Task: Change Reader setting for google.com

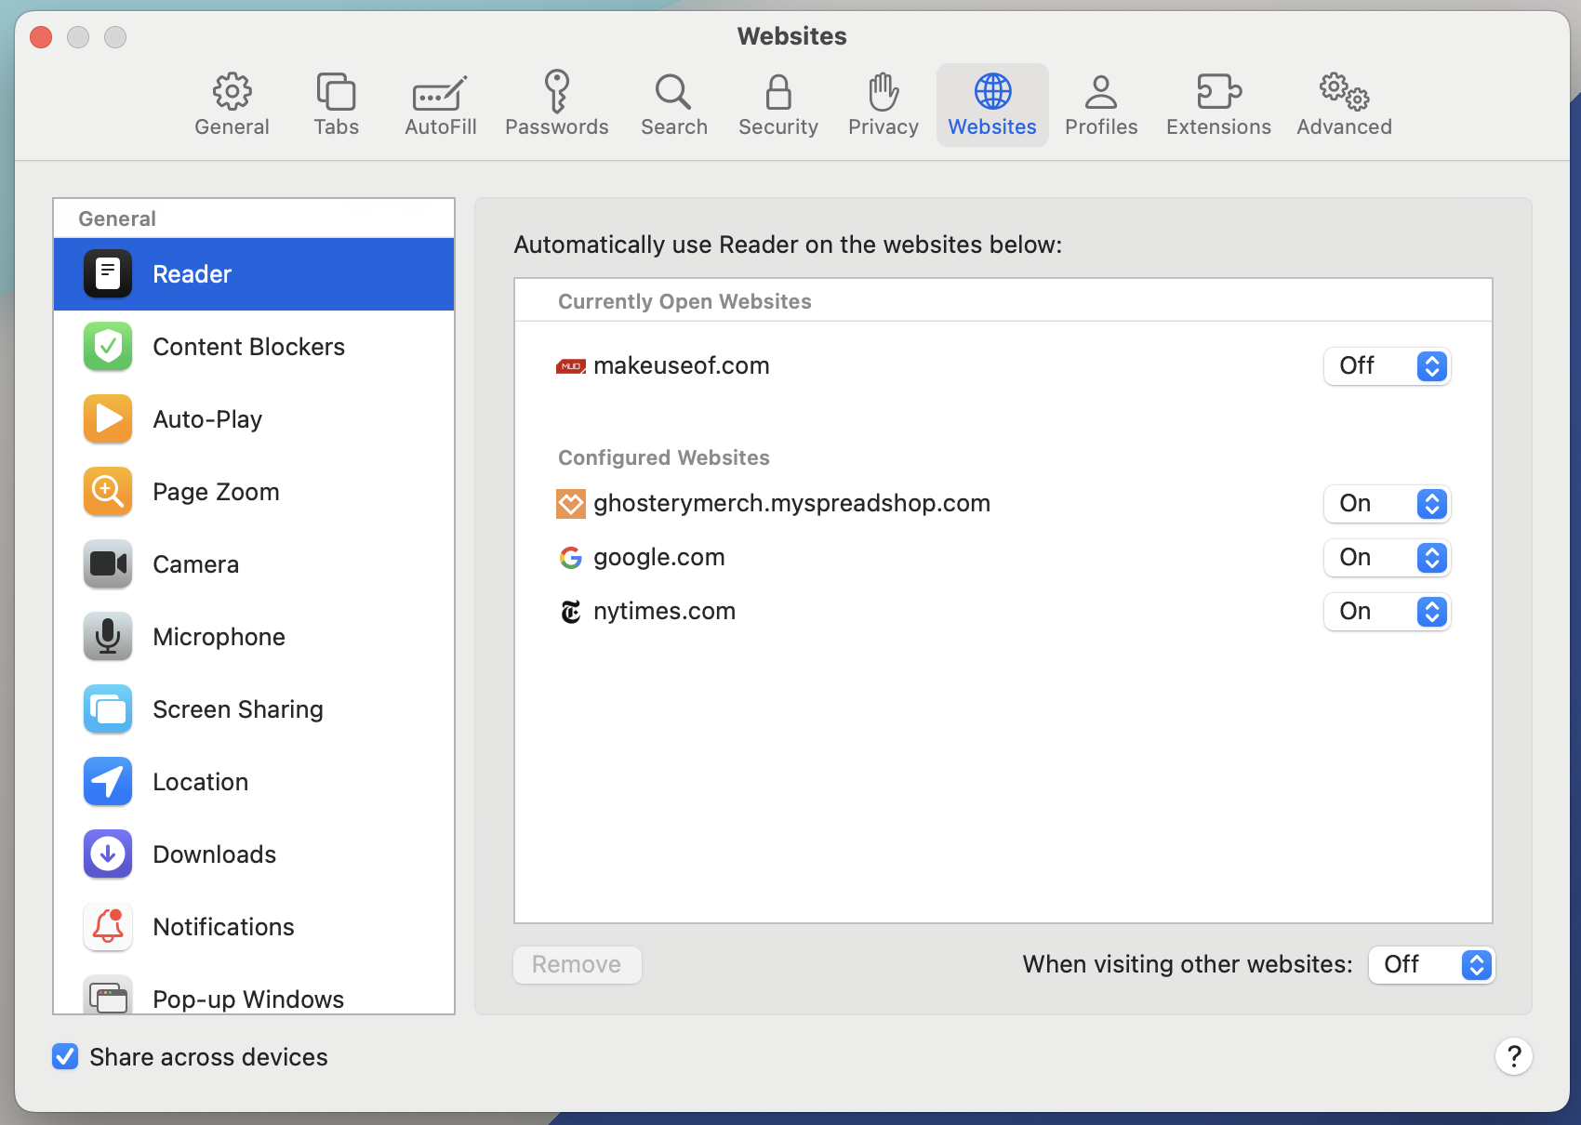Action: (x=1387, y=557)
